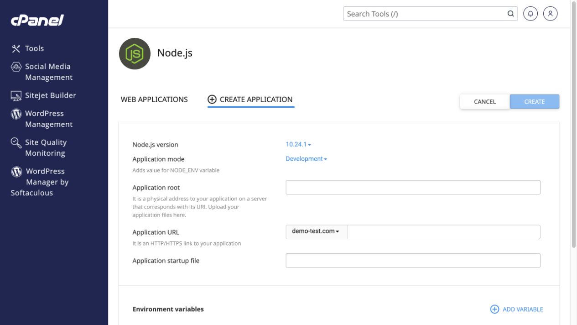Viewport: 577px width, 325px height.
Task: Focus the Search Tools field
Action: click(430, 14)
